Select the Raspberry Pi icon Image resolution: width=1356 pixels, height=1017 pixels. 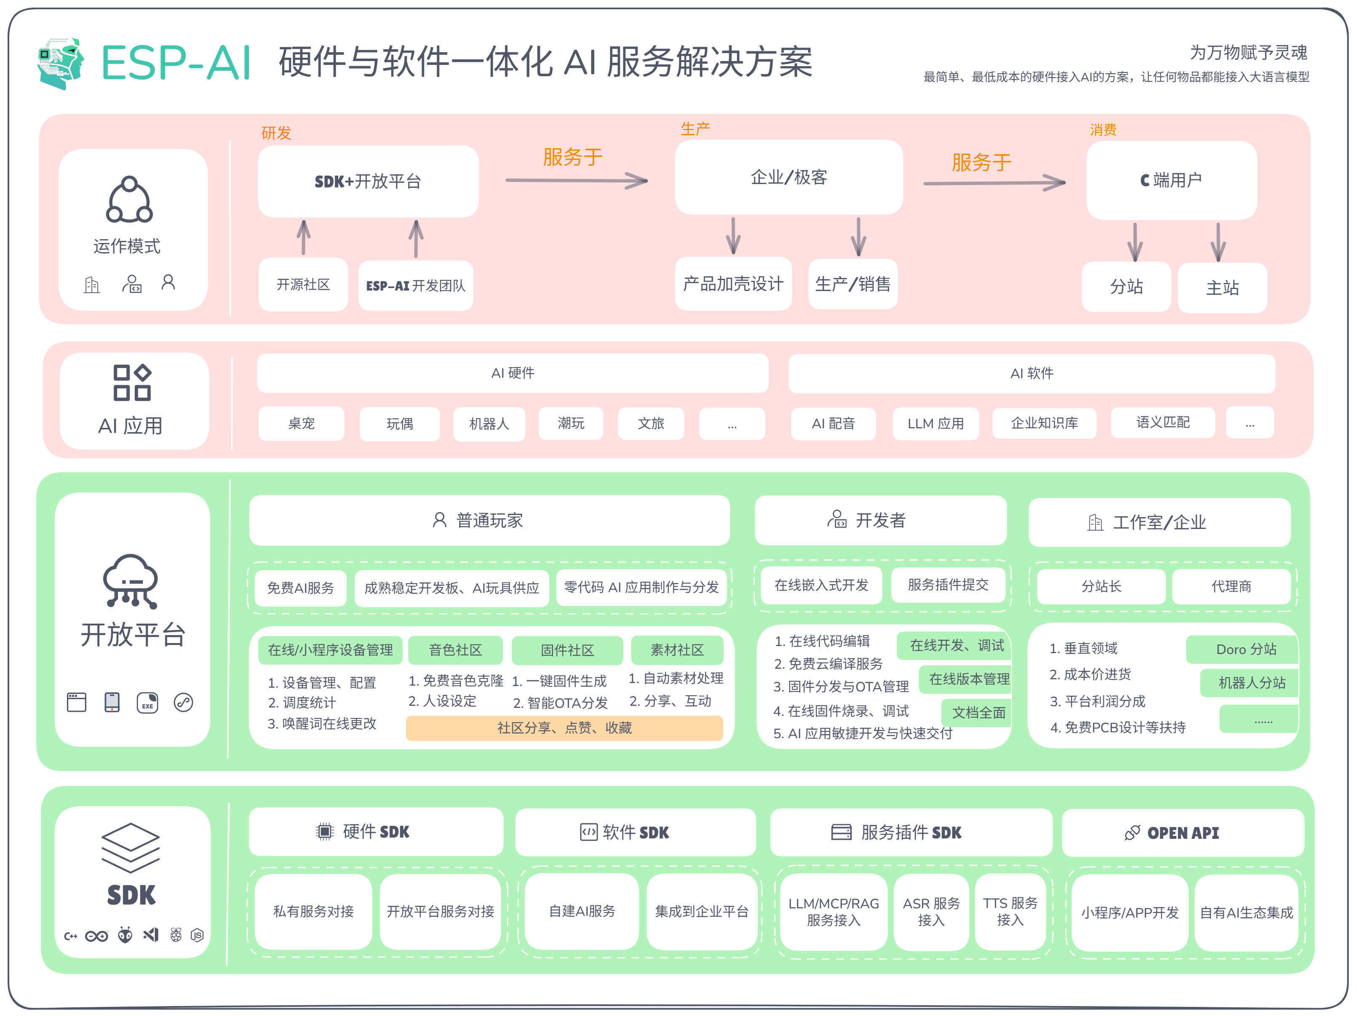click(176, 937)
